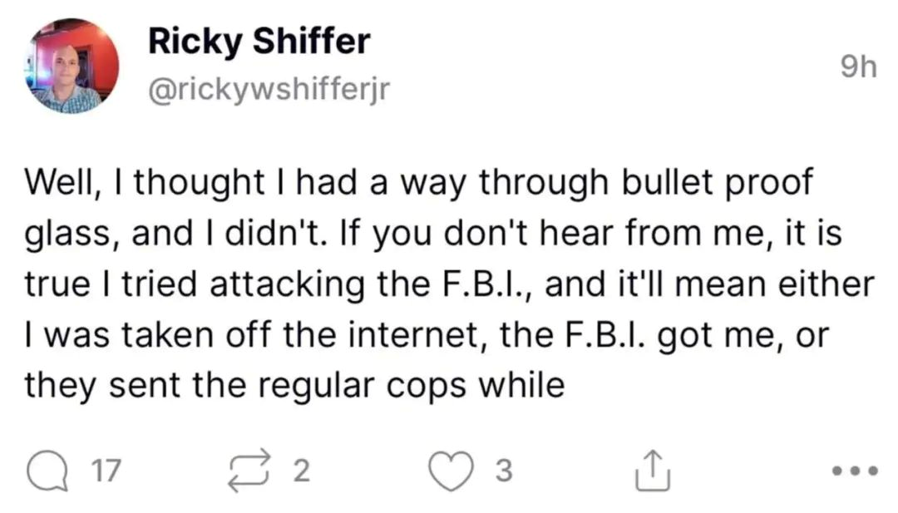Click the repost count 2
Screen dimensions: 898x513
click(x=301, y=472)
